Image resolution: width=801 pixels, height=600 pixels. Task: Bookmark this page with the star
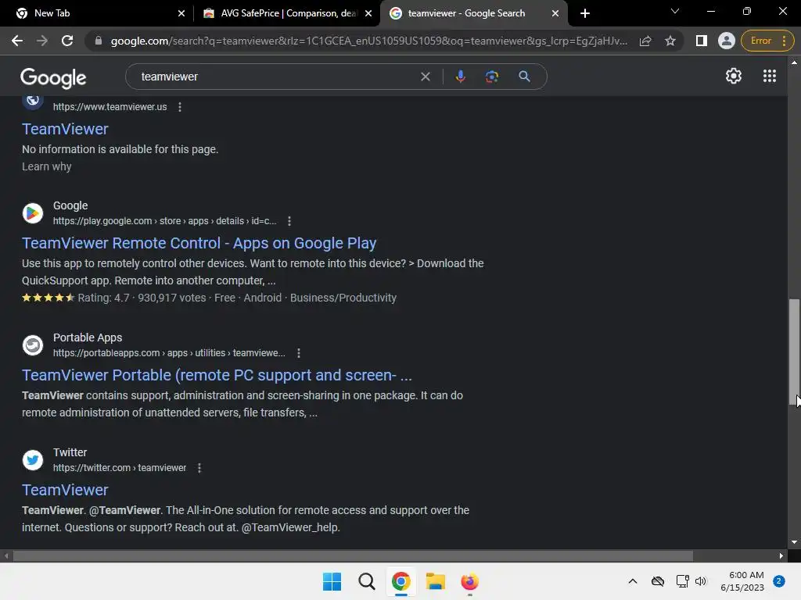(x=670, y=41)
